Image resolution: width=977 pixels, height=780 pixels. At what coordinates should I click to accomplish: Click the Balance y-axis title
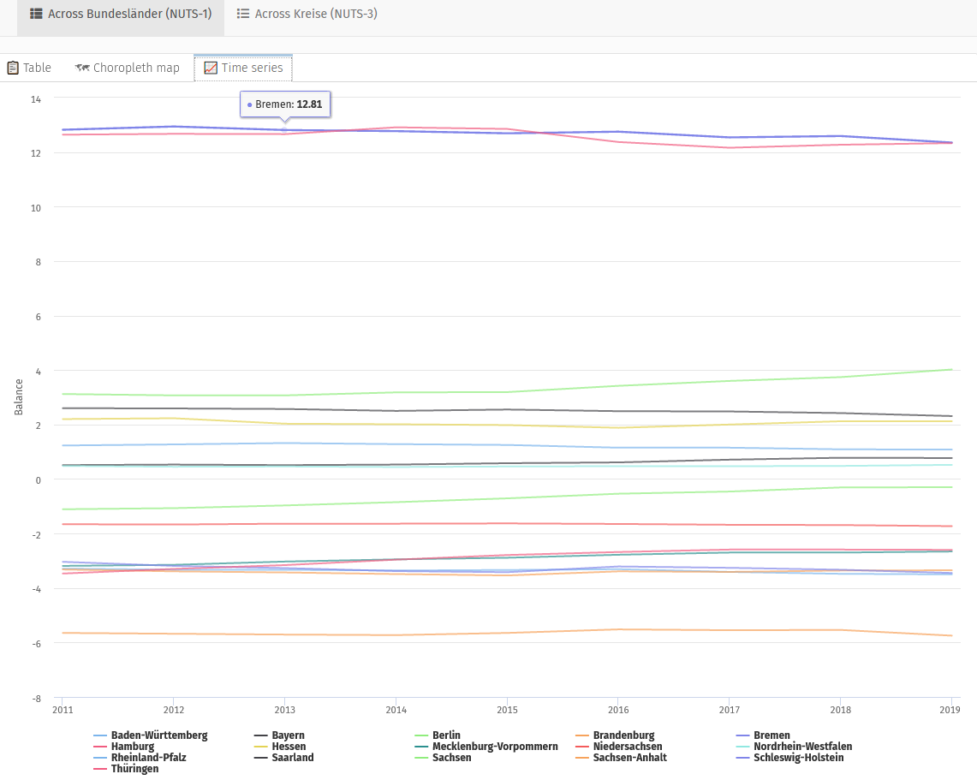pyautogui.click(x=19, y=397)
